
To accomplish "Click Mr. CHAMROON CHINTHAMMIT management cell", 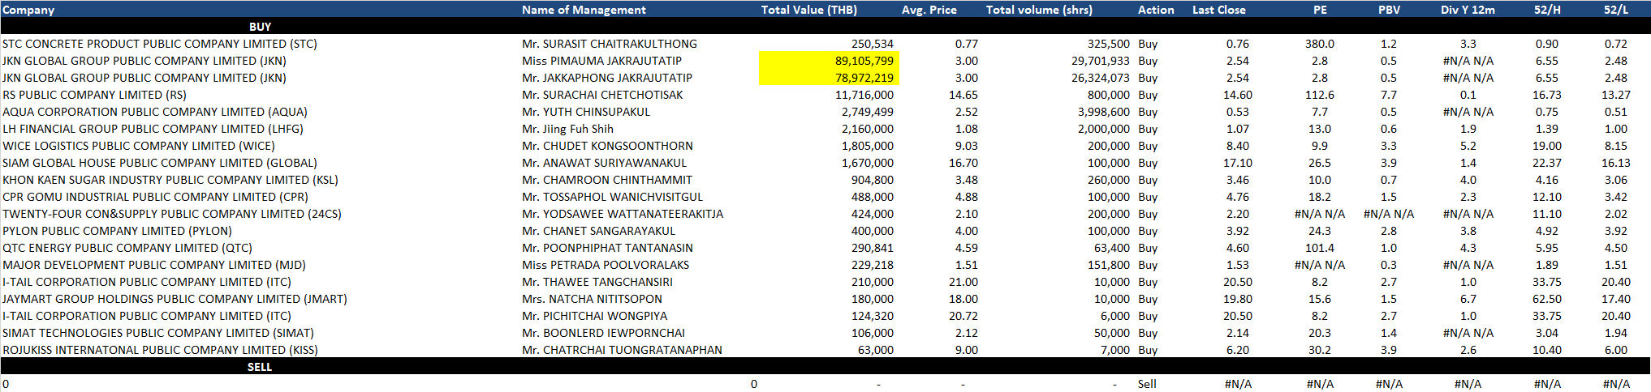I will [x=607, y=180].
